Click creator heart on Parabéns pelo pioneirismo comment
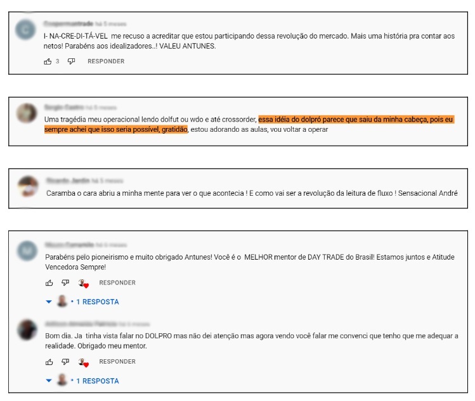Screen dimensions: 475x401 pyautogui.click(x=83, y=284)
